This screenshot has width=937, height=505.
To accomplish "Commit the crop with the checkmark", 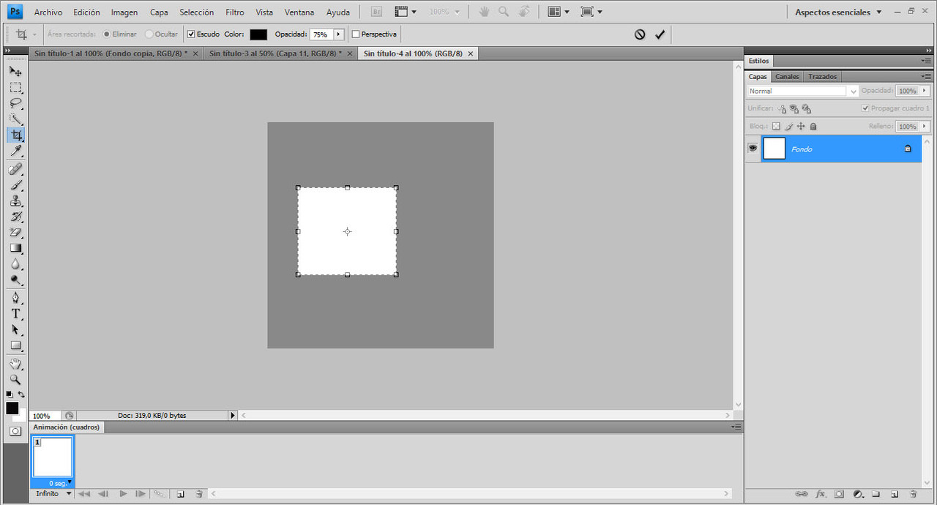I will pyautogui.click(x=660, y=34).
